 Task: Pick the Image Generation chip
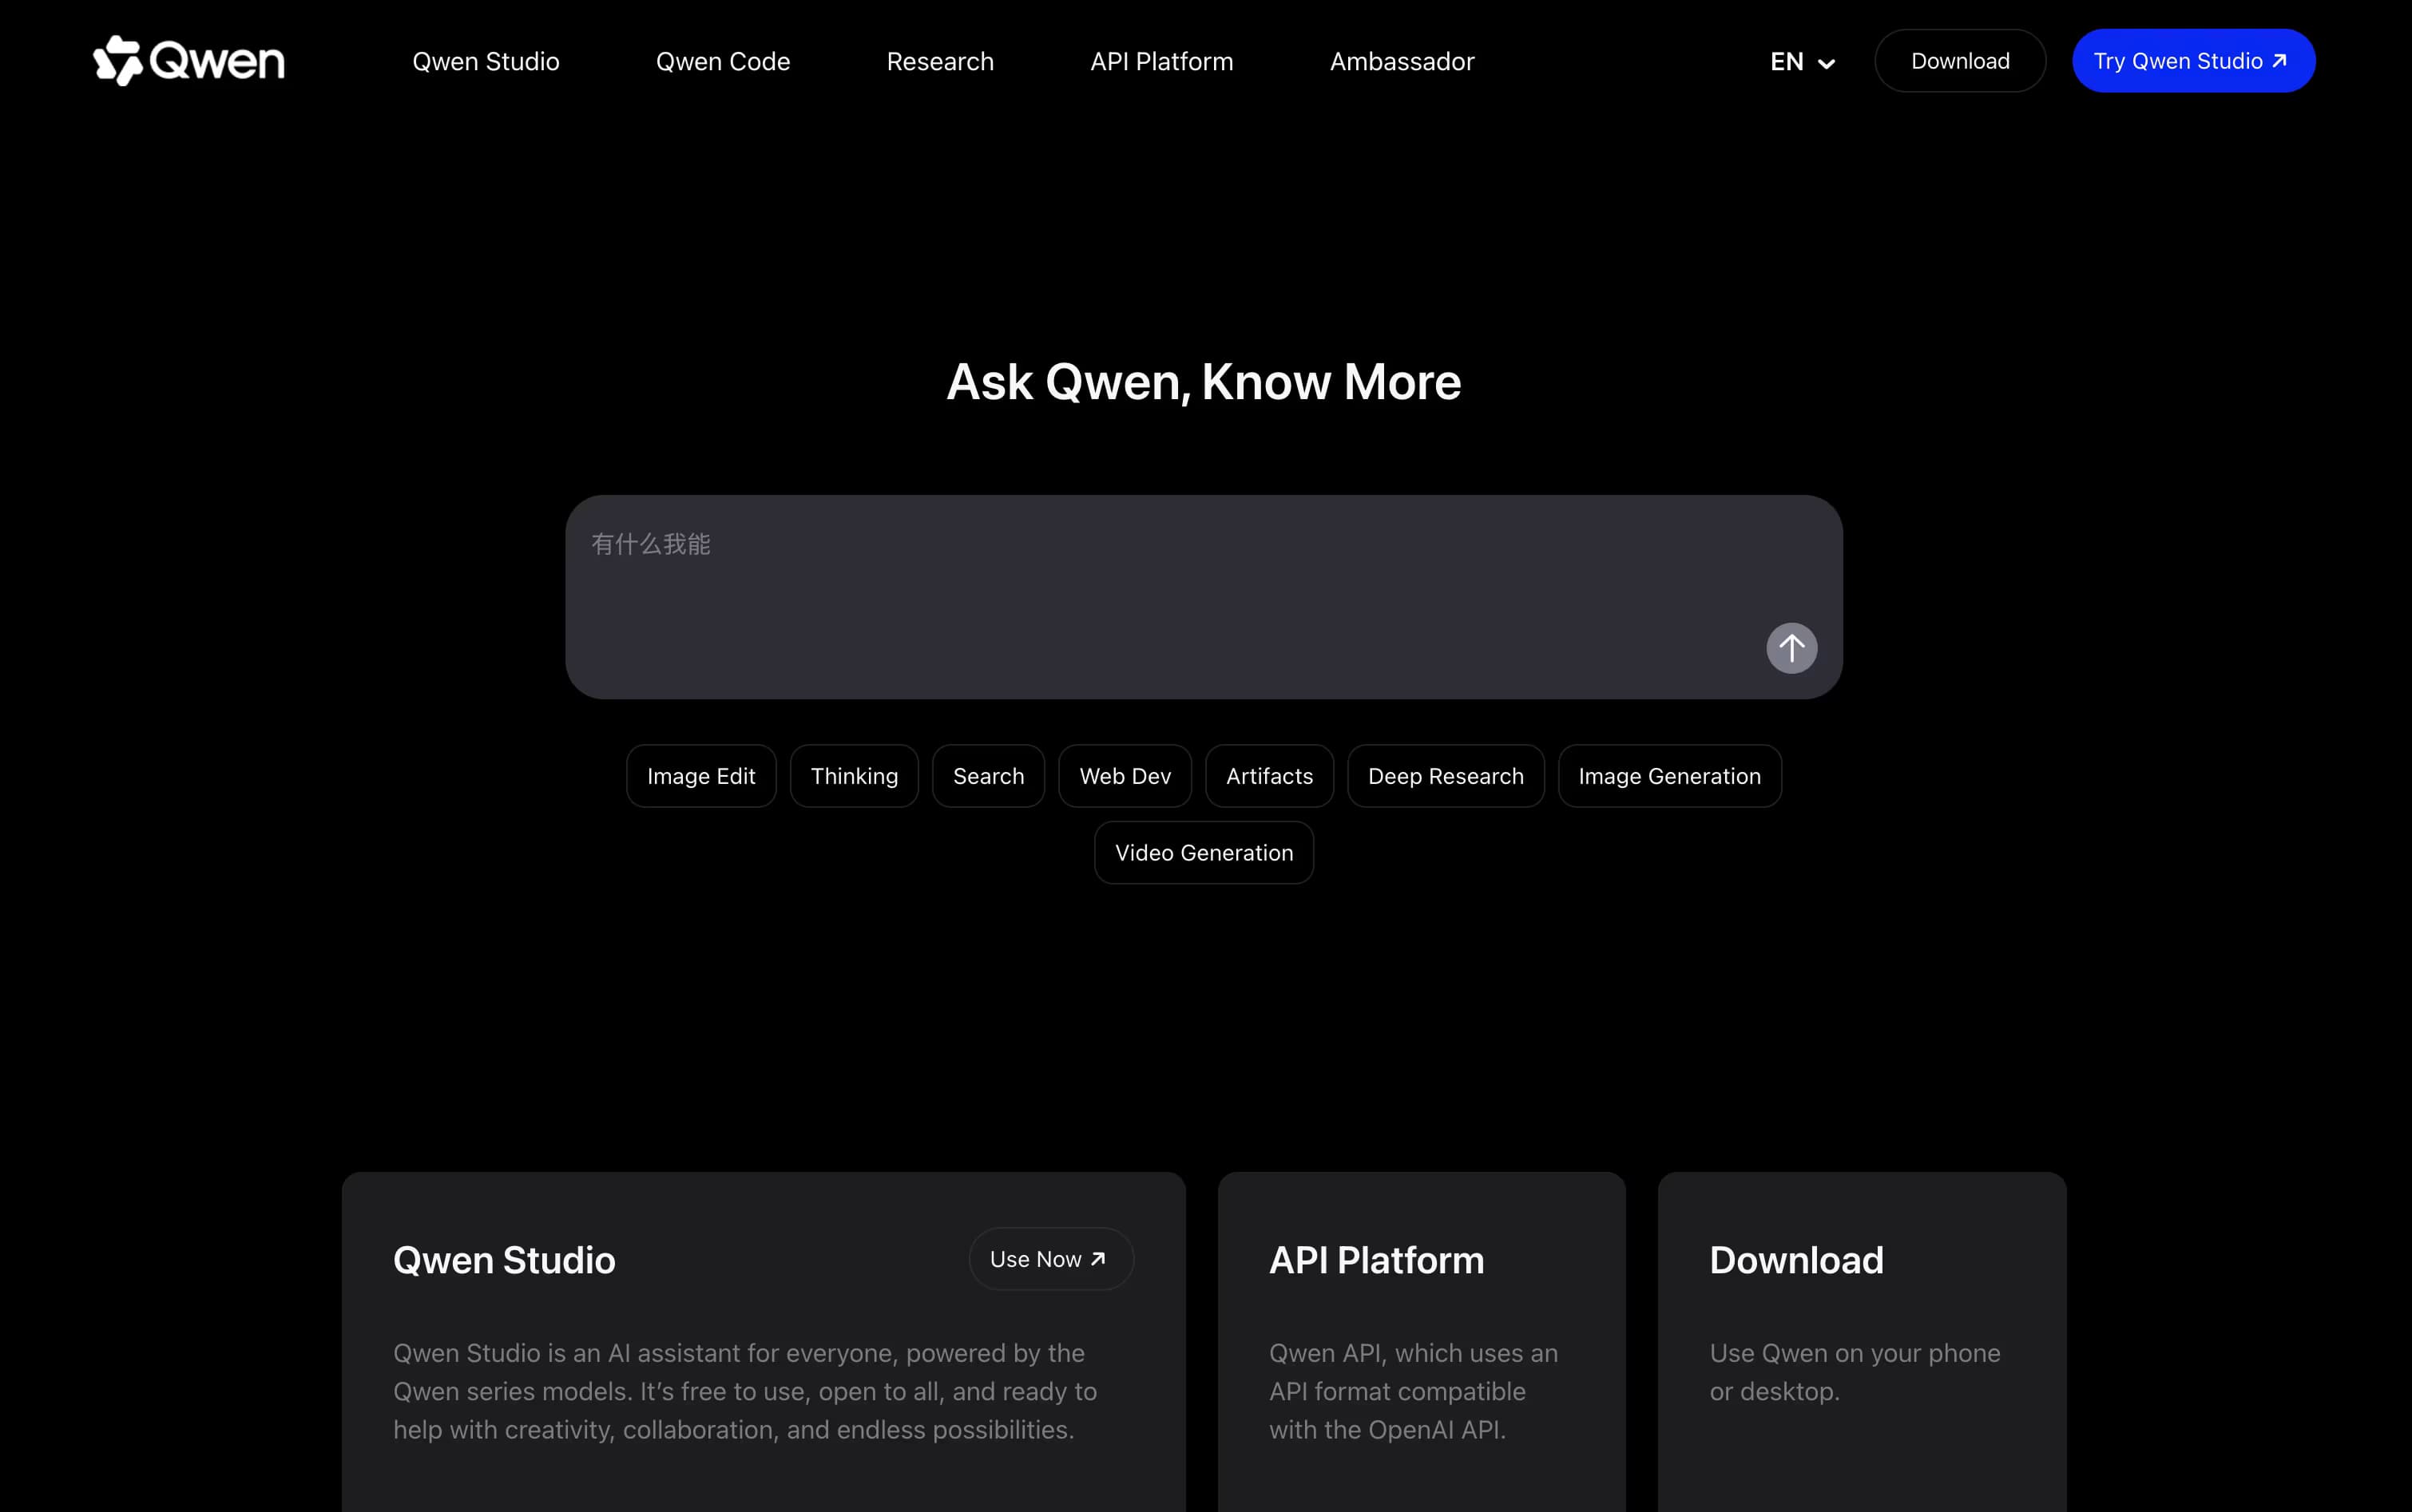click(x=1670, y=776)
